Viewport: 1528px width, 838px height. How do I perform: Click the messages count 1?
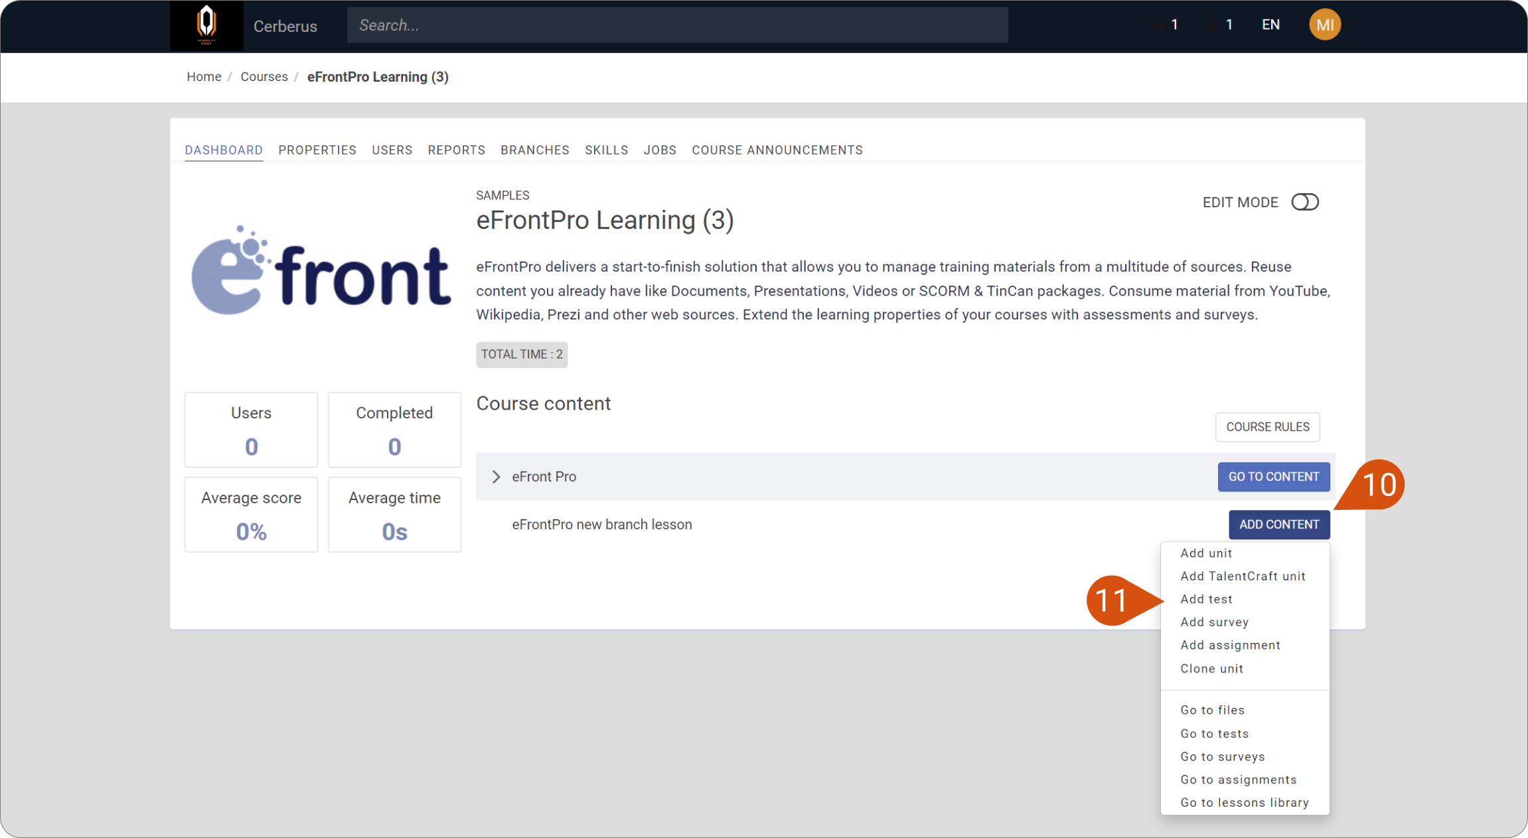[1175, 25]
